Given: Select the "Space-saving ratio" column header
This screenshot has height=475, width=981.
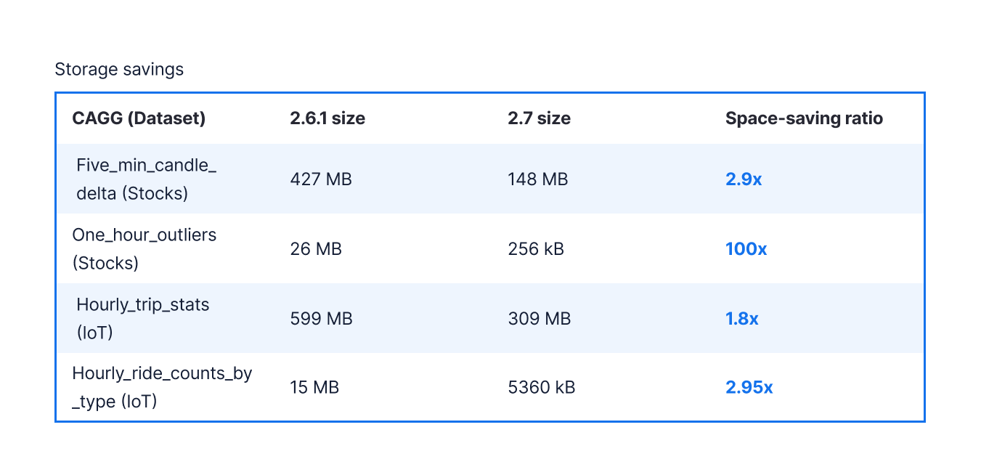Looking at the screenshot, I should click(804, 118).
